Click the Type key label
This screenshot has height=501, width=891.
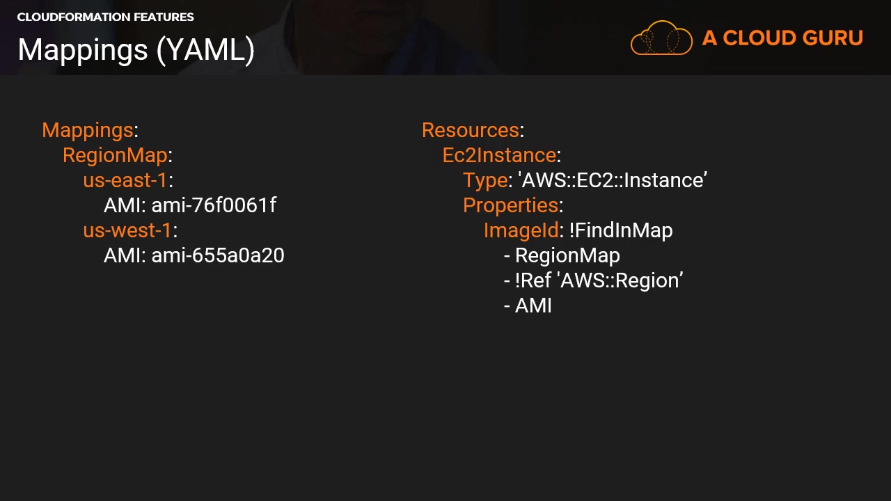click(x=485, y=180)
